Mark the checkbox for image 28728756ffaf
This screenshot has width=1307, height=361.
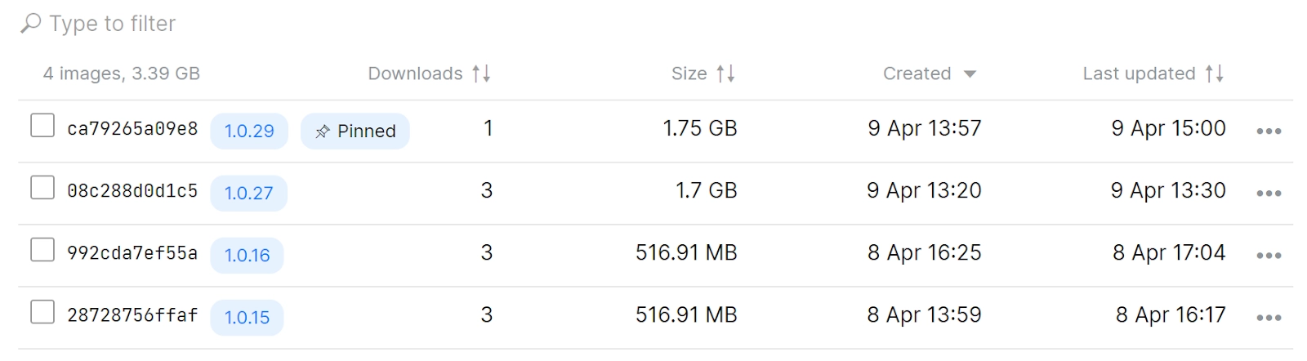pos(42,312)
